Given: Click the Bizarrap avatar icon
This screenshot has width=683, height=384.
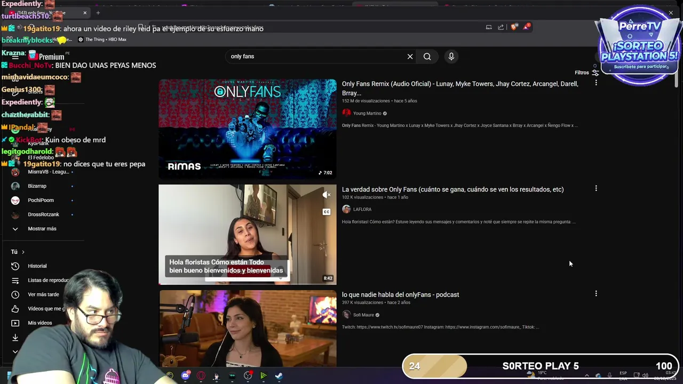Looking at the screenshot, I should pos(15,186).
